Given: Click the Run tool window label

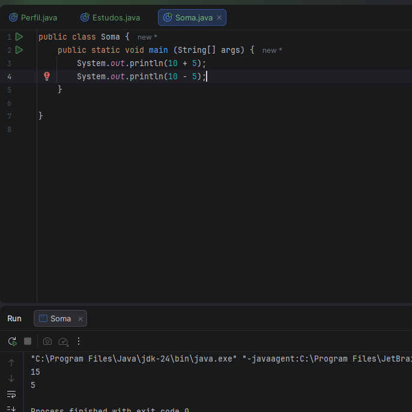Looking at the screenshot, I should 14,319.
